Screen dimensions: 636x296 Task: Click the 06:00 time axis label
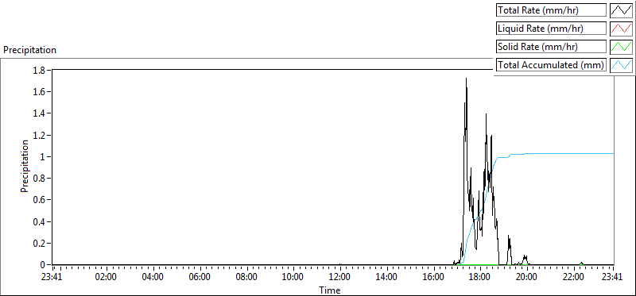coord(200,278)
